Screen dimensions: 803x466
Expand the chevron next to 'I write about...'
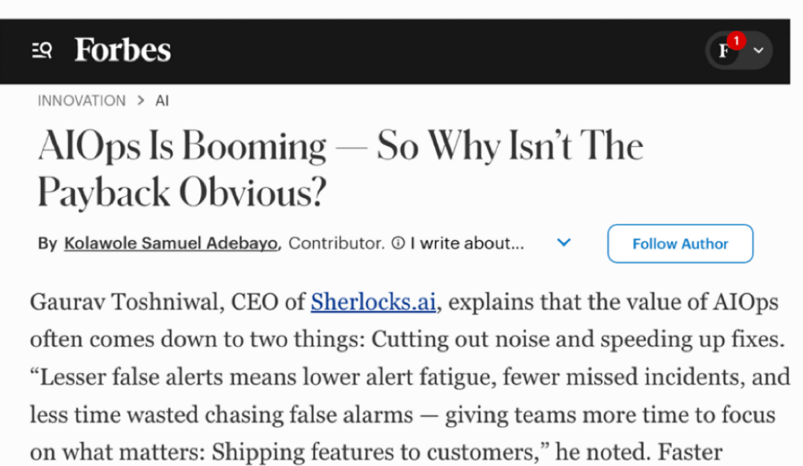point(563,243)
